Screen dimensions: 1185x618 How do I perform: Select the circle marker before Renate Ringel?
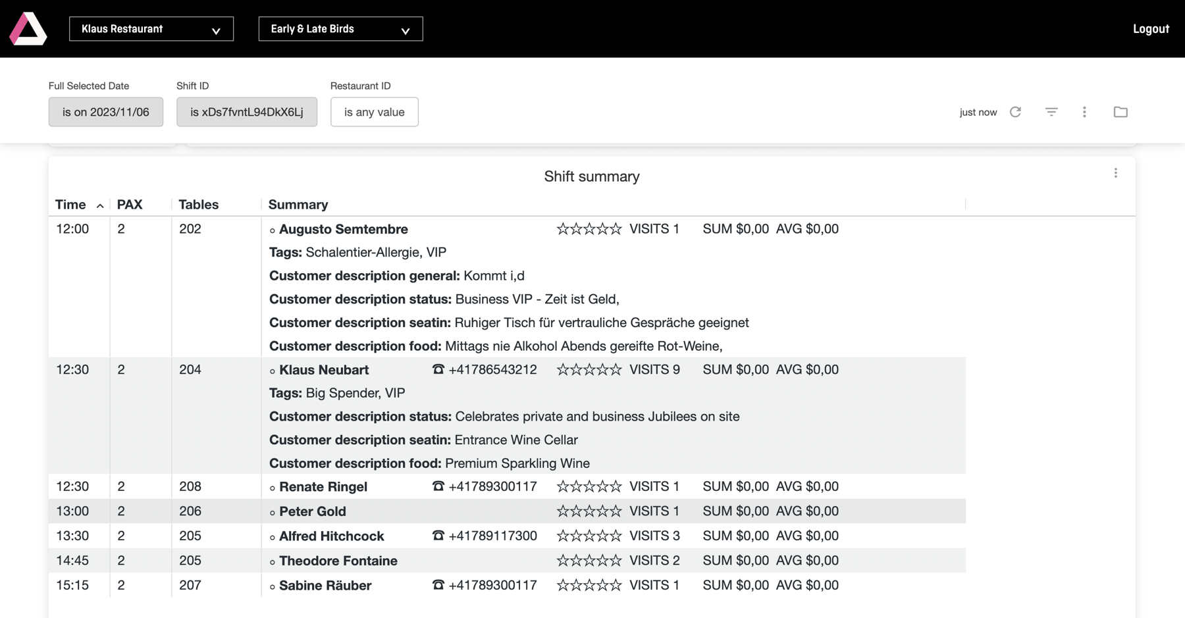point(273,488)
